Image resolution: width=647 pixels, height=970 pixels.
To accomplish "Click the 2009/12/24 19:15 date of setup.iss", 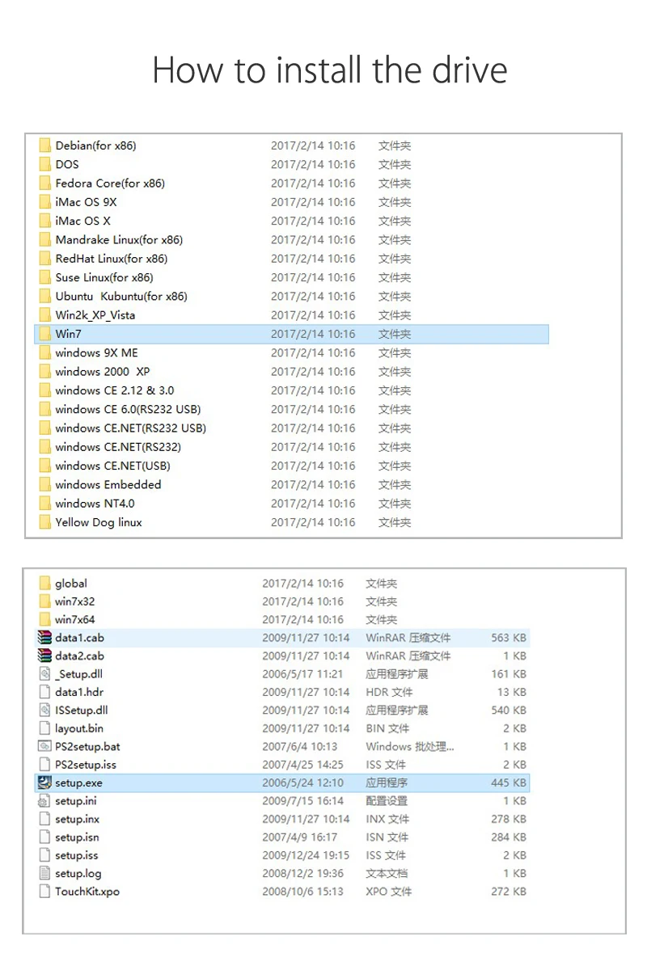I will pos(306,855).
